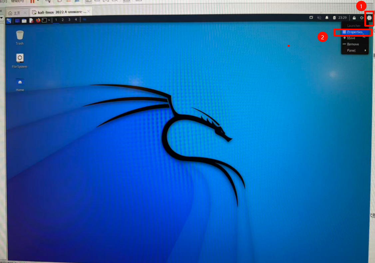375x263 pixels.
Task: Select the Trash desktop icon
Action: (20, 38)
